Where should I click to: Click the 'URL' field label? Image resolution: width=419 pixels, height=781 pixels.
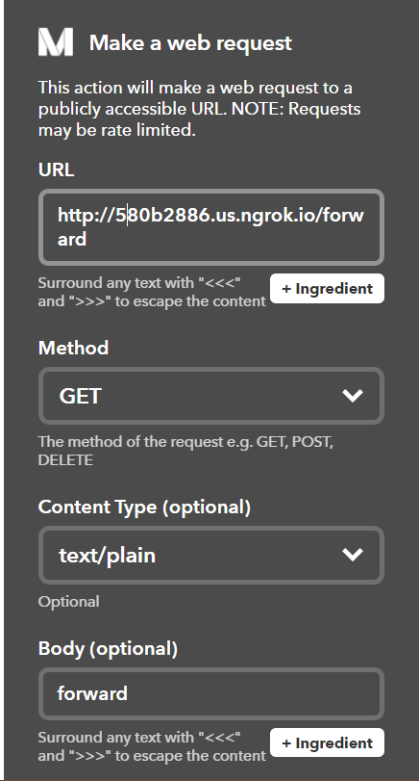click(x=56, y=169)
